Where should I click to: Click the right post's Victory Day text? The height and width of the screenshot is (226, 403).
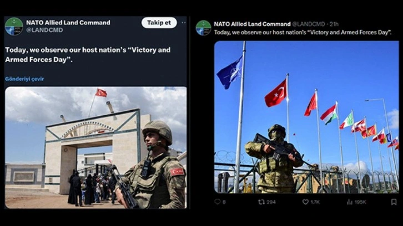(x=303, y=32)
